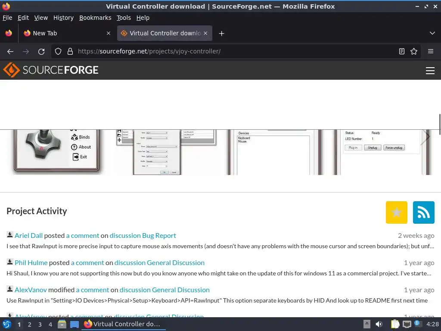Image resolution: width=441 pixels, height=331 pixels.
Task: Open update notification tray icon
Action: (418, 324)
